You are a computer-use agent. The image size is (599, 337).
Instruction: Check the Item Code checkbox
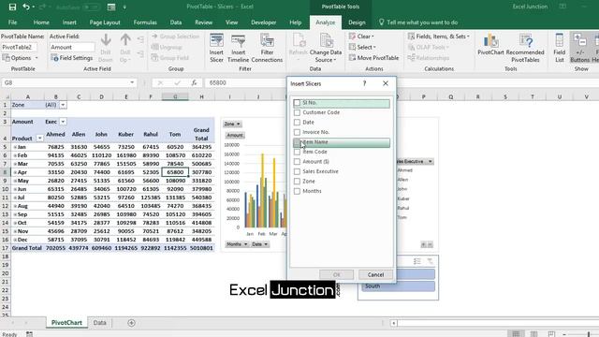point(297,152)
